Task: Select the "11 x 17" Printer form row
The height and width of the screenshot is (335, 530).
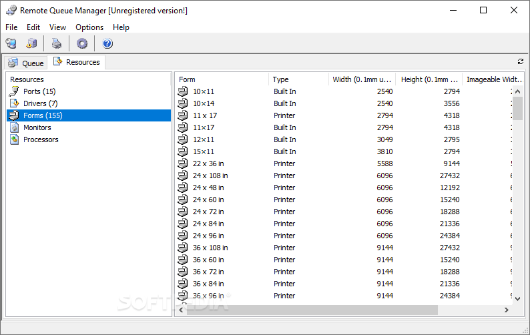Action: point(344,115)
